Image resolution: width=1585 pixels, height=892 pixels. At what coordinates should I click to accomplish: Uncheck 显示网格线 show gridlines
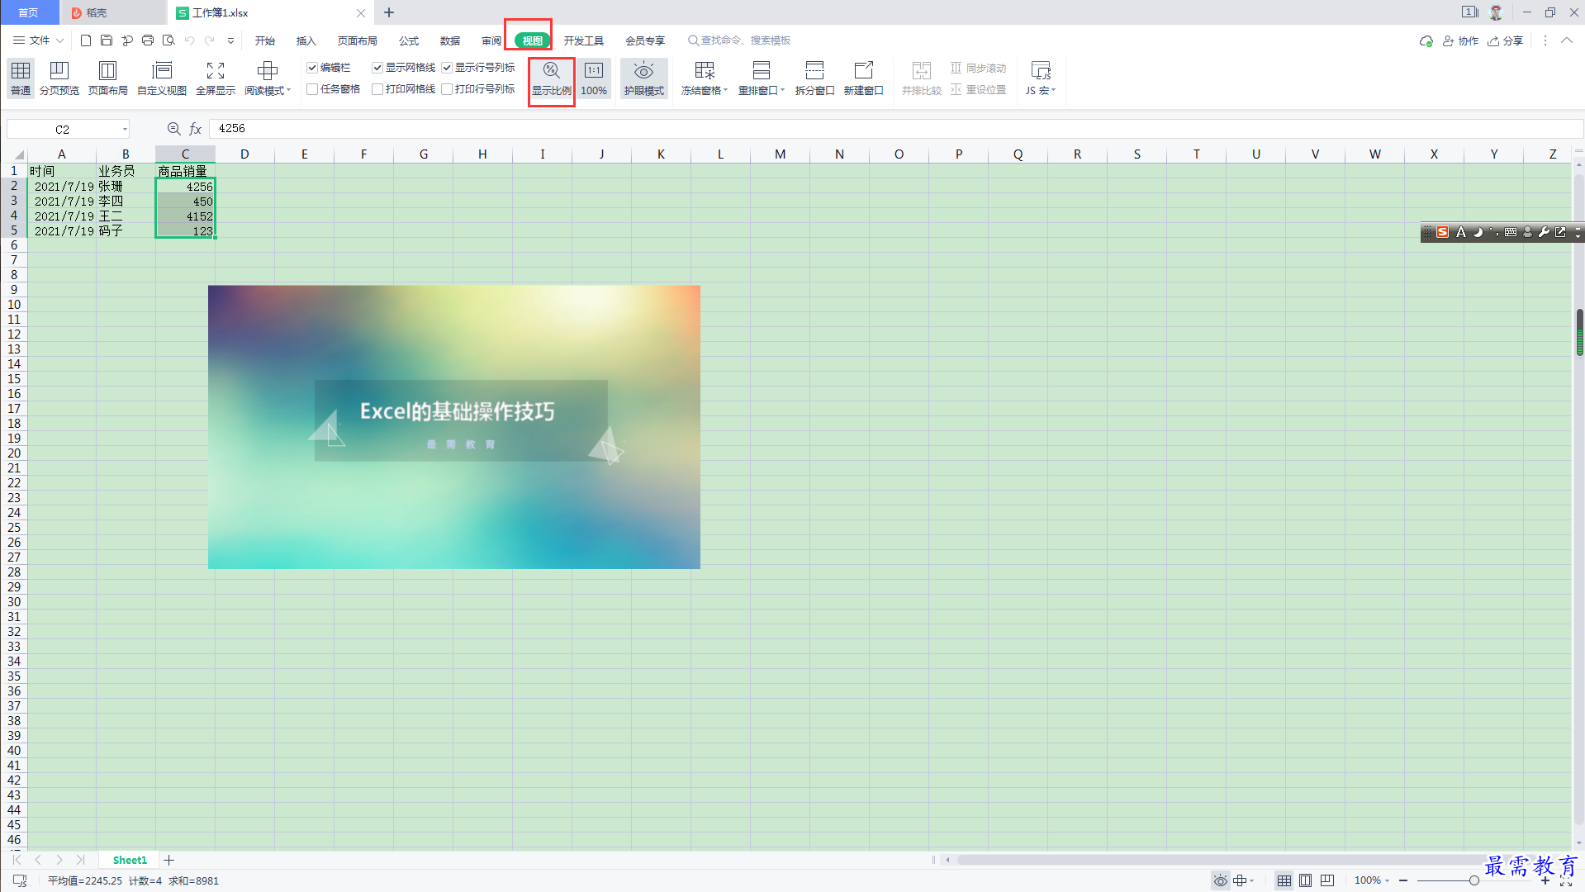pyautogui.click(x=377, y=68)
